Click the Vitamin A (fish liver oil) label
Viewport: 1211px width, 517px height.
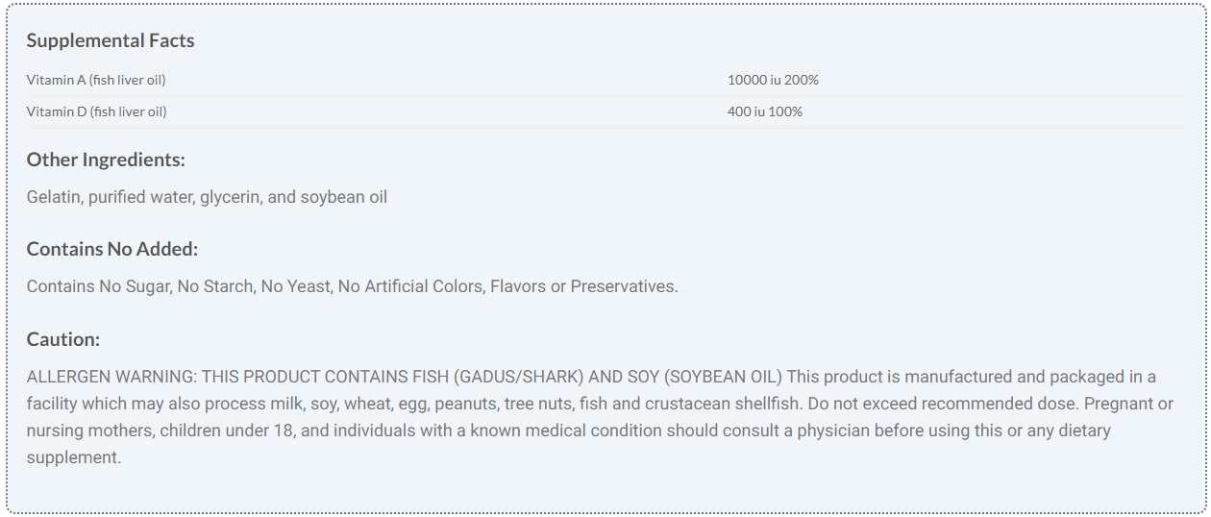click(96, 80)
